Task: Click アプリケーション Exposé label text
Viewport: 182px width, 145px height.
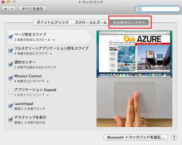Action: click(35, 90)
